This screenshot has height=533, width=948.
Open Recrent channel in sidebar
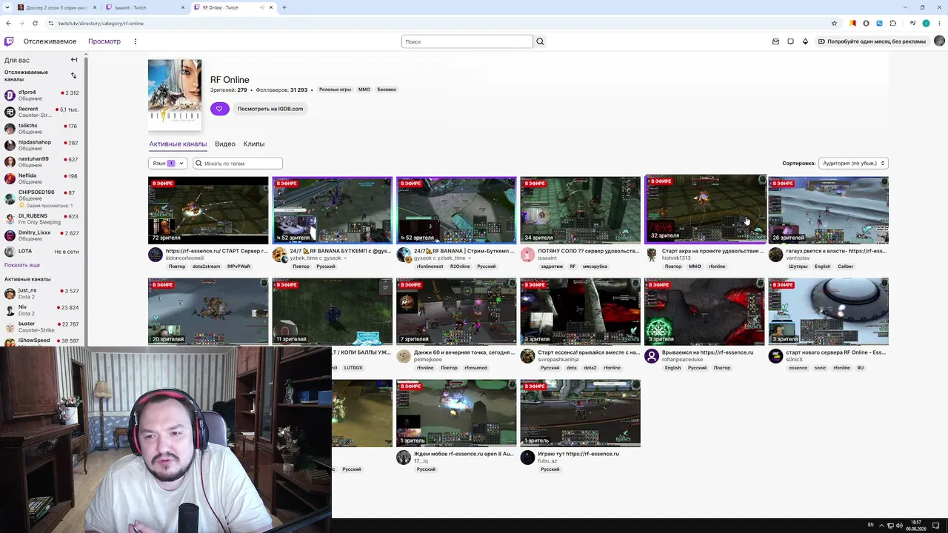(x=41, y=112)
